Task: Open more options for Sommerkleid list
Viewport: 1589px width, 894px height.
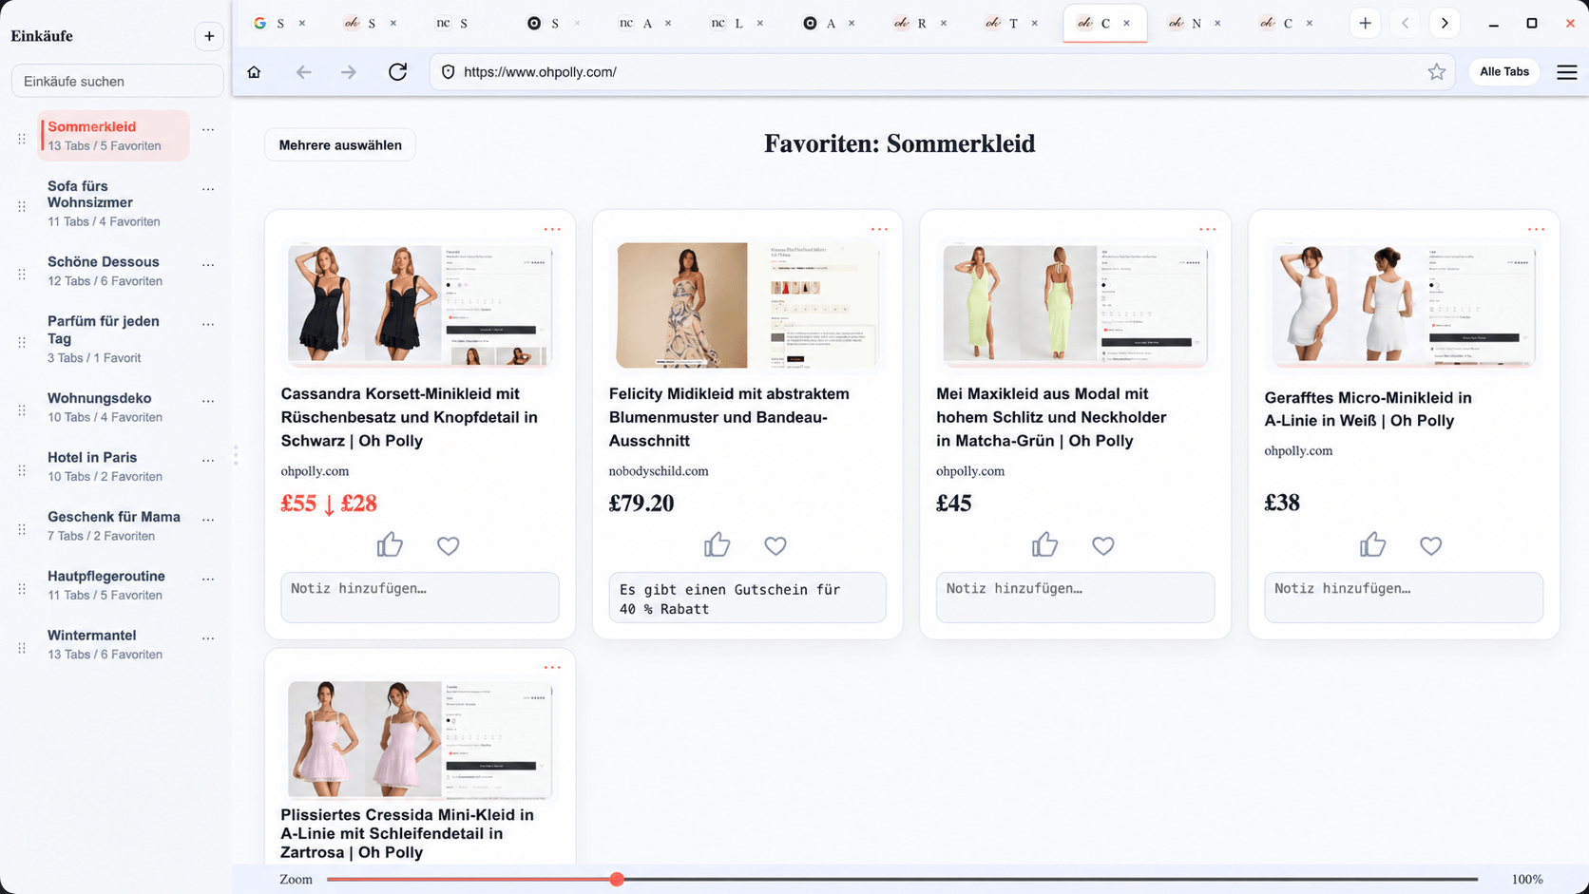Action: 208,129
